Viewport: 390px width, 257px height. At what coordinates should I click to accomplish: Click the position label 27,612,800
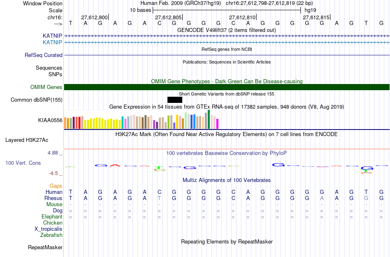coord(94,17)
